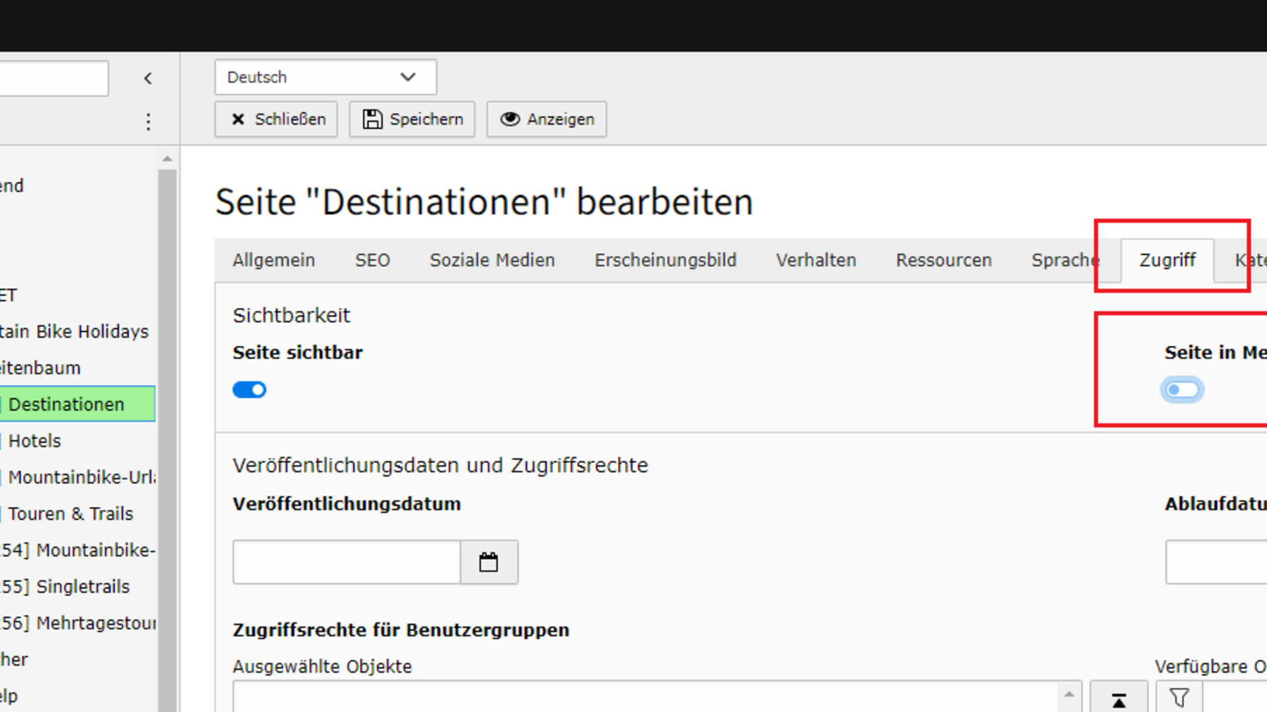1267x712 pixels.
Task: Click the Speichern button
Action: point(412,119)
